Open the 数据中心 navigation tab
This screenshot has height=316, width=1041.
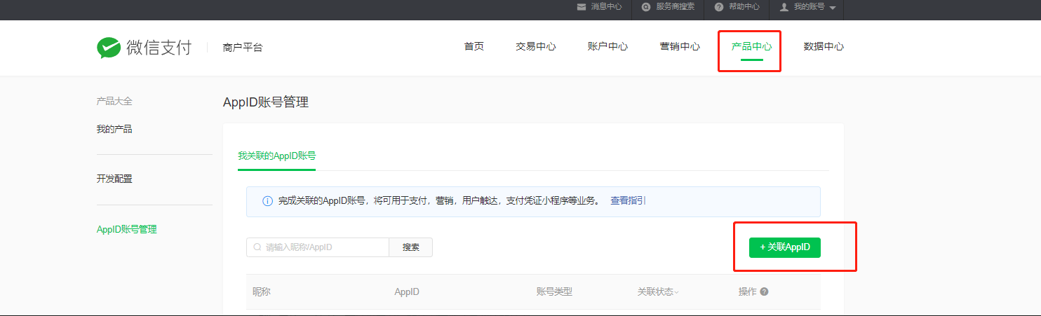(824, 47)
